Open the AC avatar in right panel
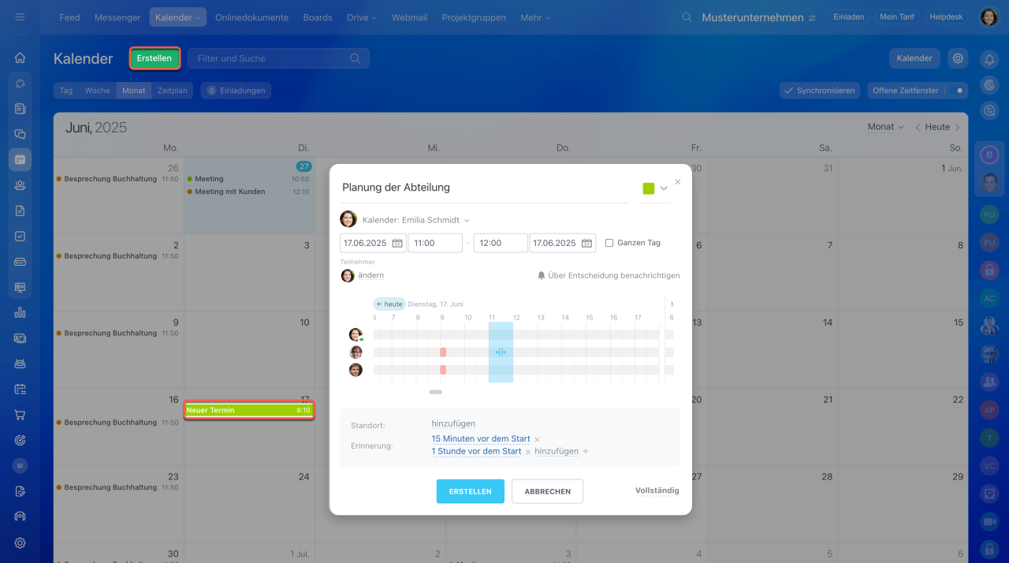 tap(989, 298)
